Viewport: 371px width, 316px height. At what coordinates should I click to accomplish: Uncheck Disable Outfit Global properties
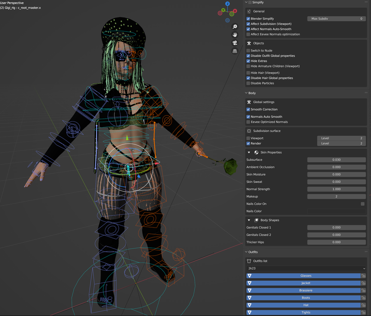248,56
